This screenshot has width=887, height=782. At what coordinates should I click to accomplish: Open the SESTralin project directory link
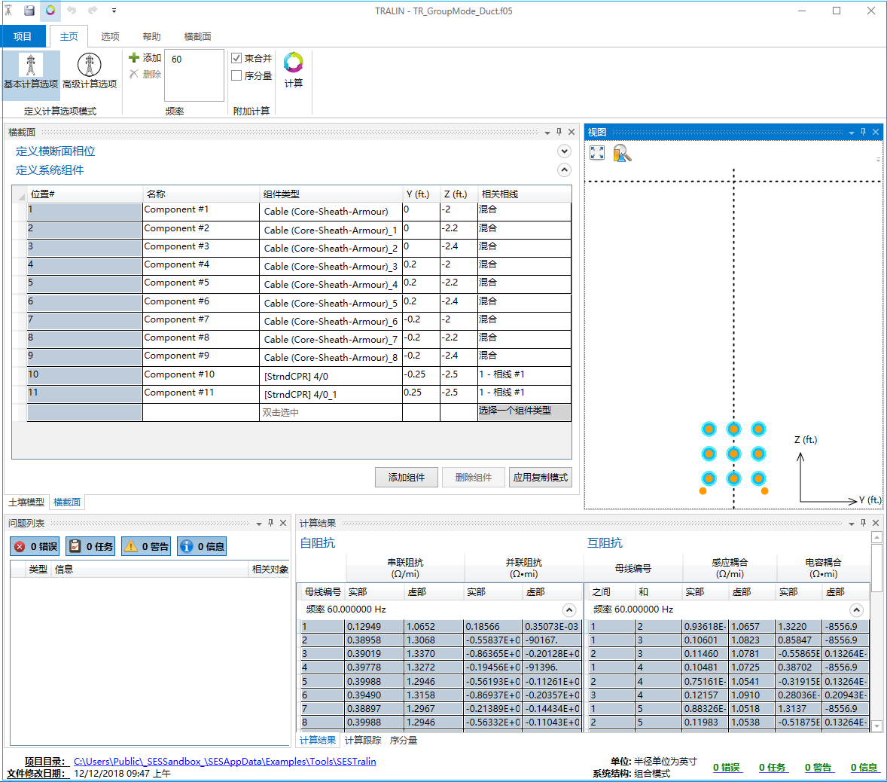(x=224, y=762)
